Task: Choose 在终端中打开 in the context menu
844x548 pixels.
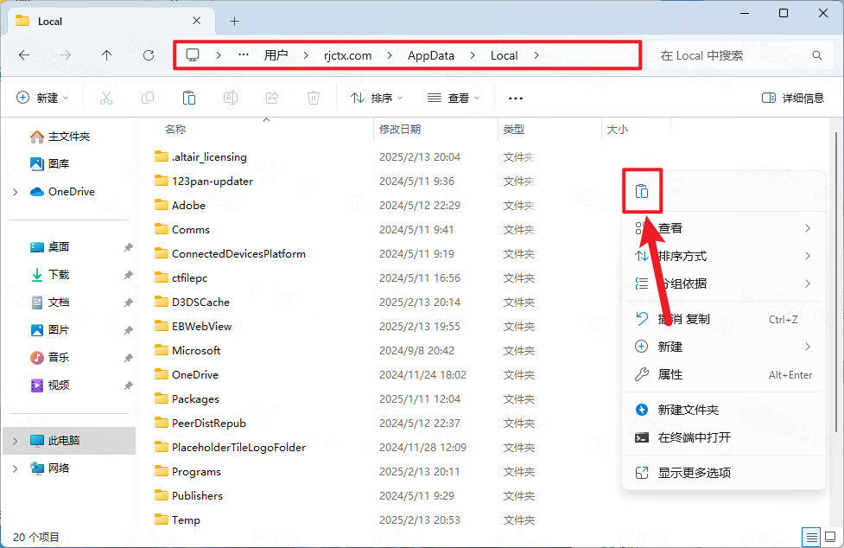Action: coord(723,437)
